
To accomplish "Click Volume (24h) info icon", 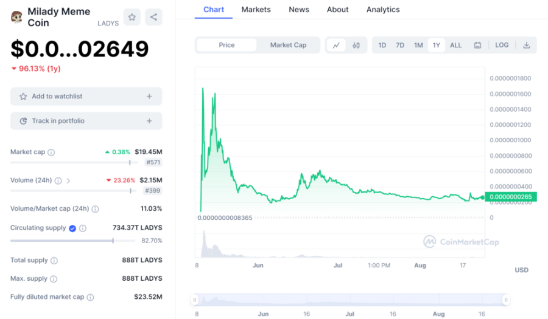I will pyautogui.click(x=58, y=180).
